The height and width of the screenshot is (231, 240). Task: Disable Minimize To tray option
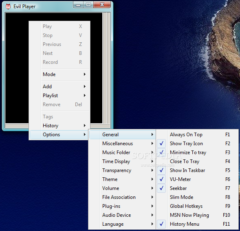click(x=198, y=153)
